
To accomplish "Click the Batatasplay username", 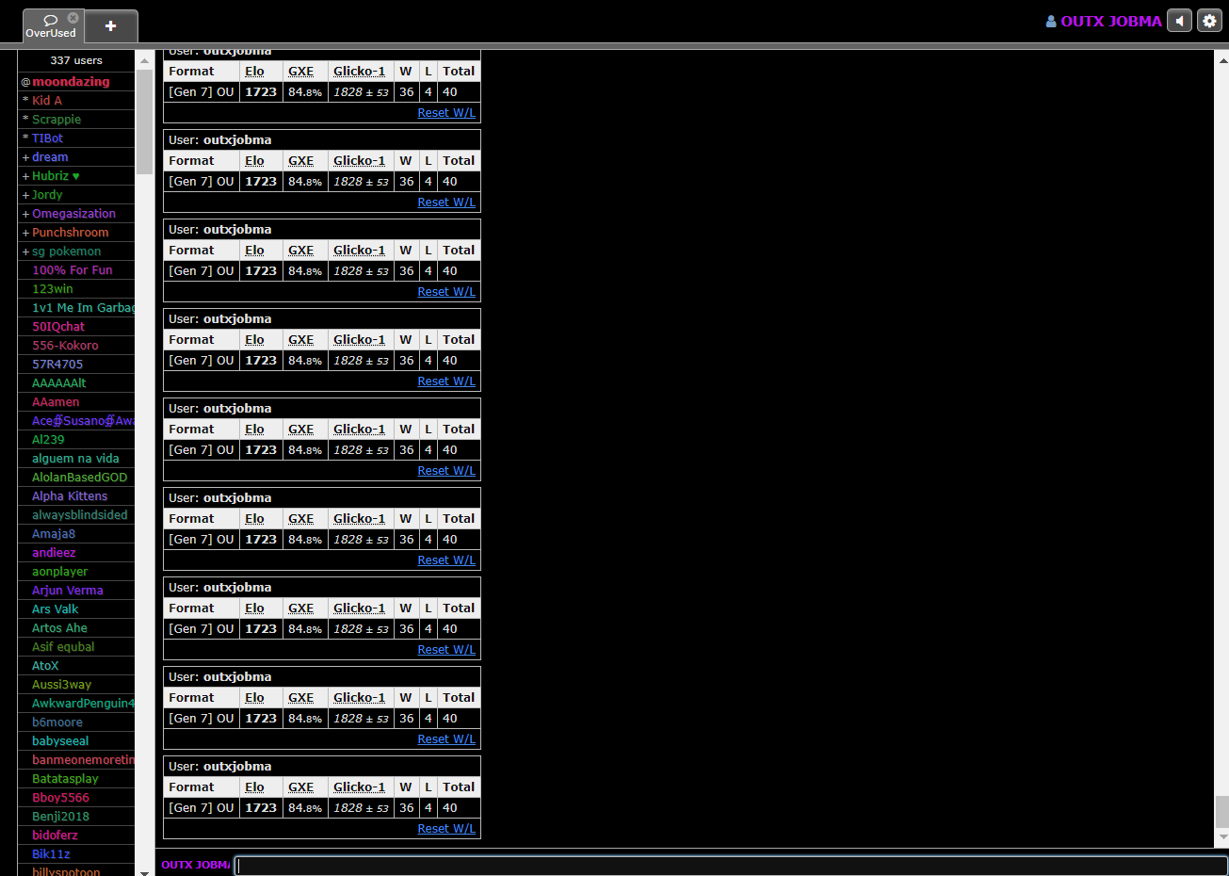I will click(76, 779).
